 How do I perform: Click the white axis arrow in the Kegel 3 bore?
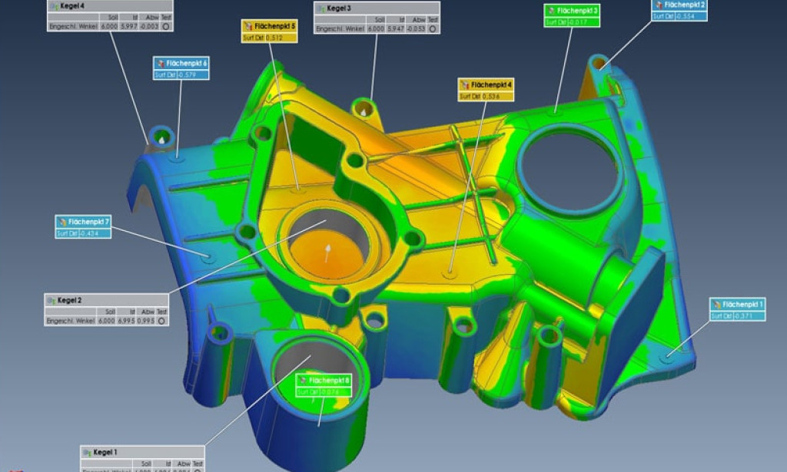click(364, 112)
